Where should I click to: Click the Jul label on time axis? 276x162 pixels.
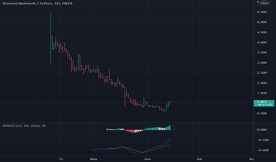tap(199, 159)
